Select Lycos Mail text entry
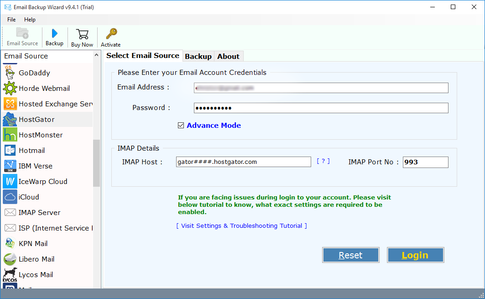 (x=36, y=274)
